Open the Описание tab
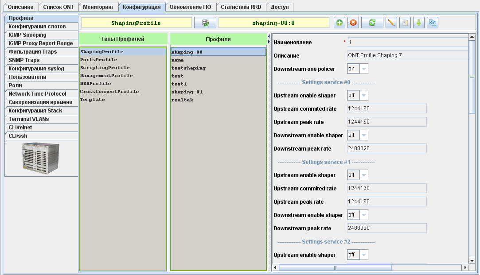480x275 pixels. pos(20,7)
